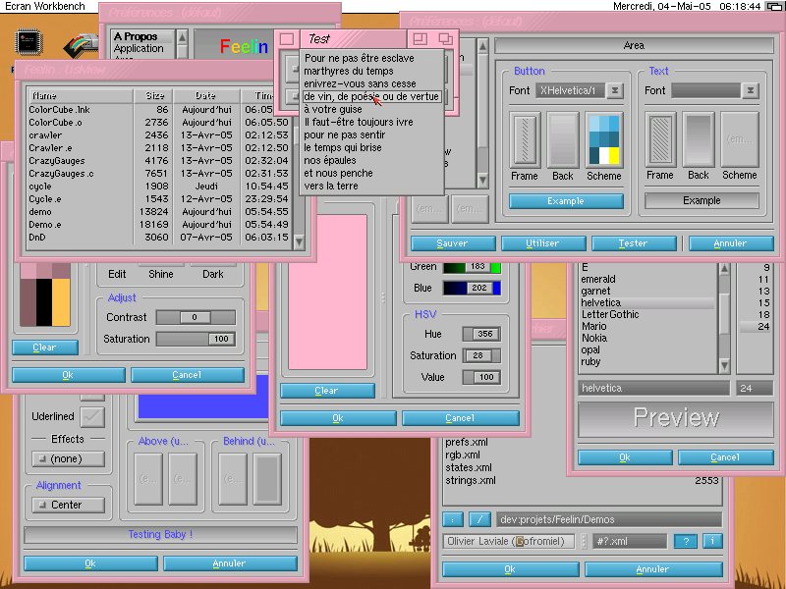Click the blue Example button in the Button group
Screen dimensions: 786x589
pyautogui.click(x=566, y=201)
